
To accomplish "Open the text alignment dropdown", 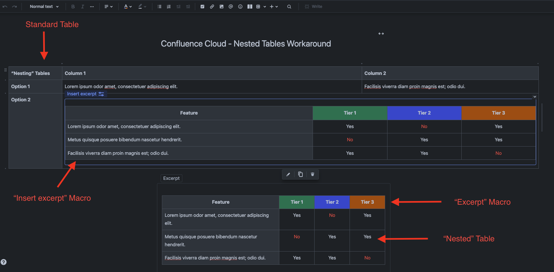I will [x=108, y=7].
